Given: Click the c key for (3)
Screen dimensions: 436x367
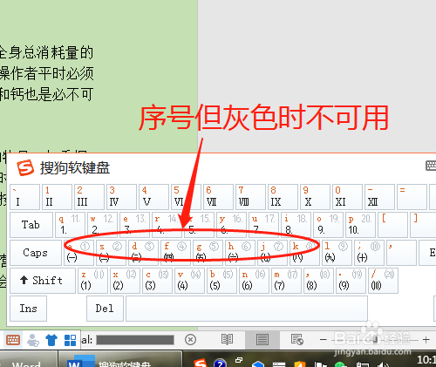Looking at the screenshot, I should tap(157, 281).
